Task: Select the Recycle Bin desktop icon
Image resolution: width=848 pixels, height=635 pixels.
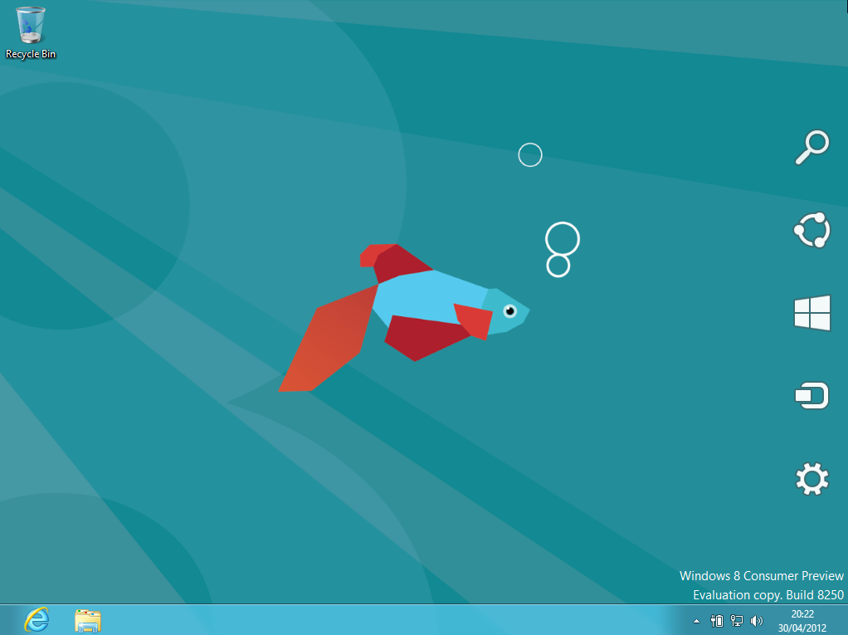Action: pos(31,33)
